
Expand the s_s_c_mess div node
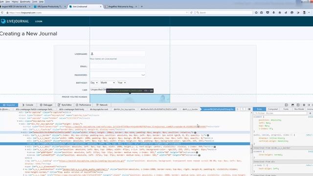[x=25, y=147]
